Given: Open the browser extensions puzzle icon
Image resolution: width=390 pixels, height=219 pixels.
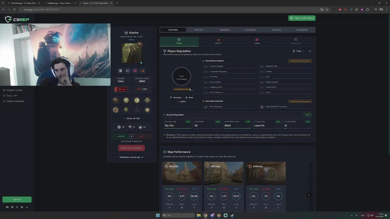Looking at the screenshot, I should [367, 9].
